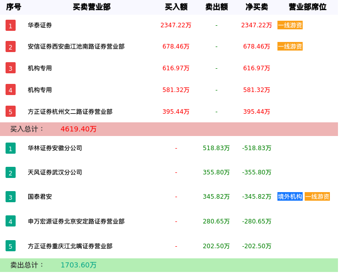Viewport: 341px width, 273px height.
Task: Open 方正证券杭州文二路证券营业部
Action: click(x=70, y=112)
